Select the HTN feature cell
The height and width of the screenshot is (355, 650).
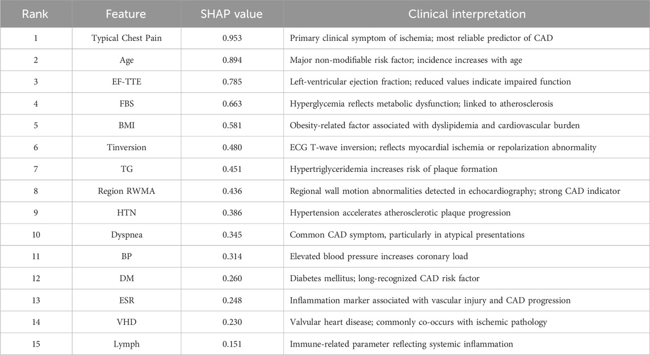point(128,213)
